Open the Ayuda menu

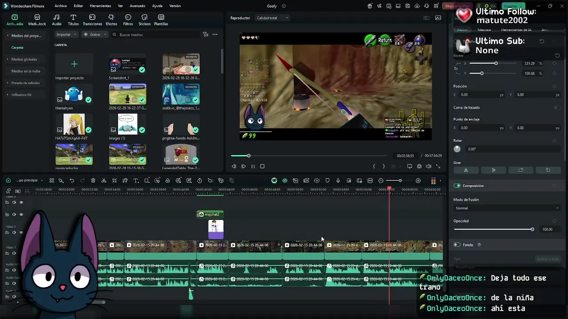click(x=157, y=6)
